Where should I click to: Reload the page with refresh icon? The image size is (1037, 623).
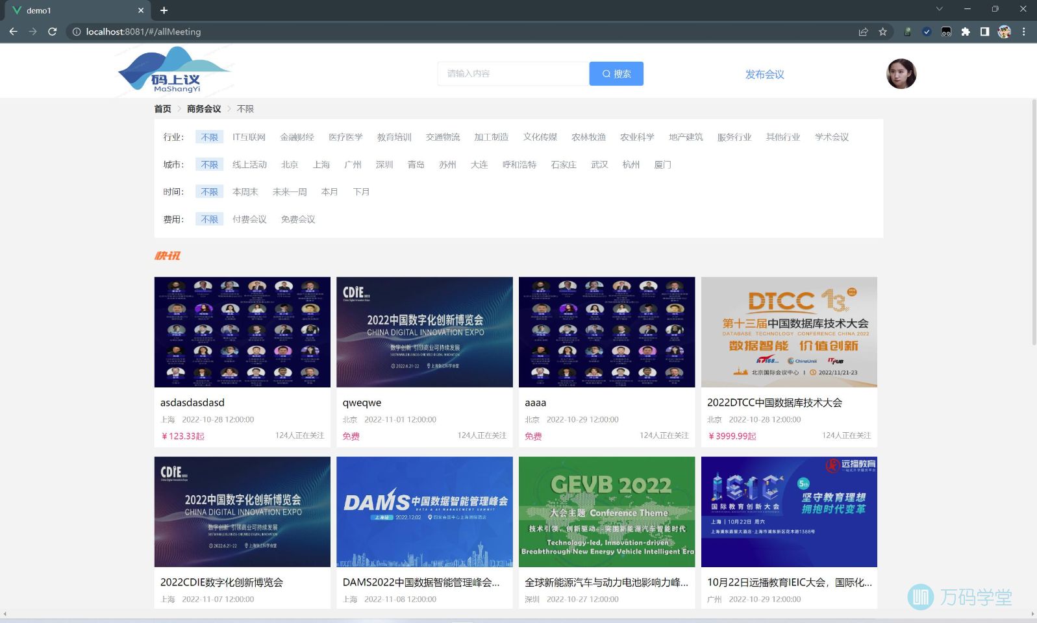pyautogui.click(x=53, y=31)
